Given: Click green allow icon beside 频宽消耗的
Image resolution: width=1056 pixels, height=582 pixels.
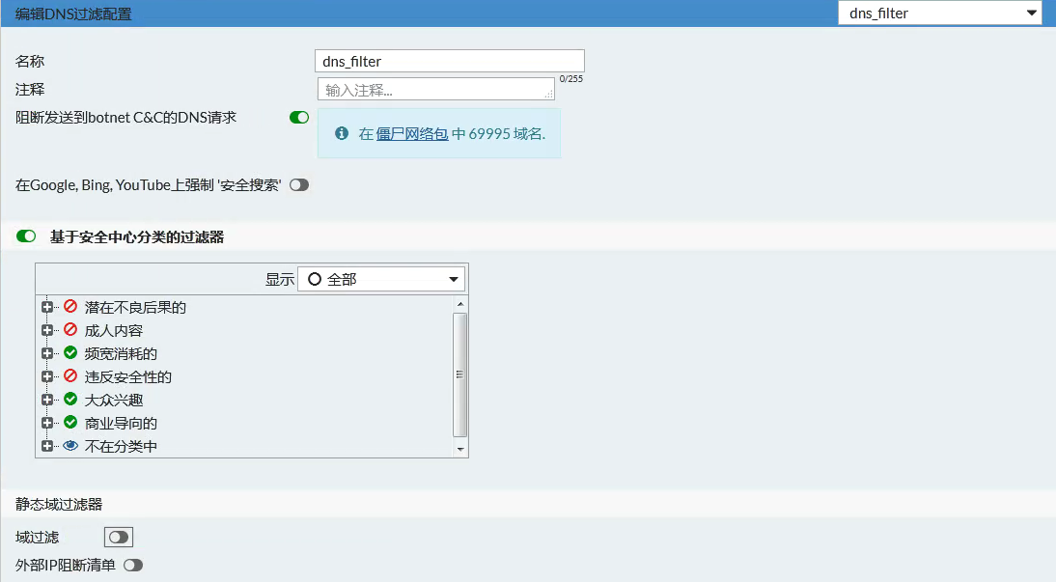Looking at the screenshot, I should tap(70, 353).
